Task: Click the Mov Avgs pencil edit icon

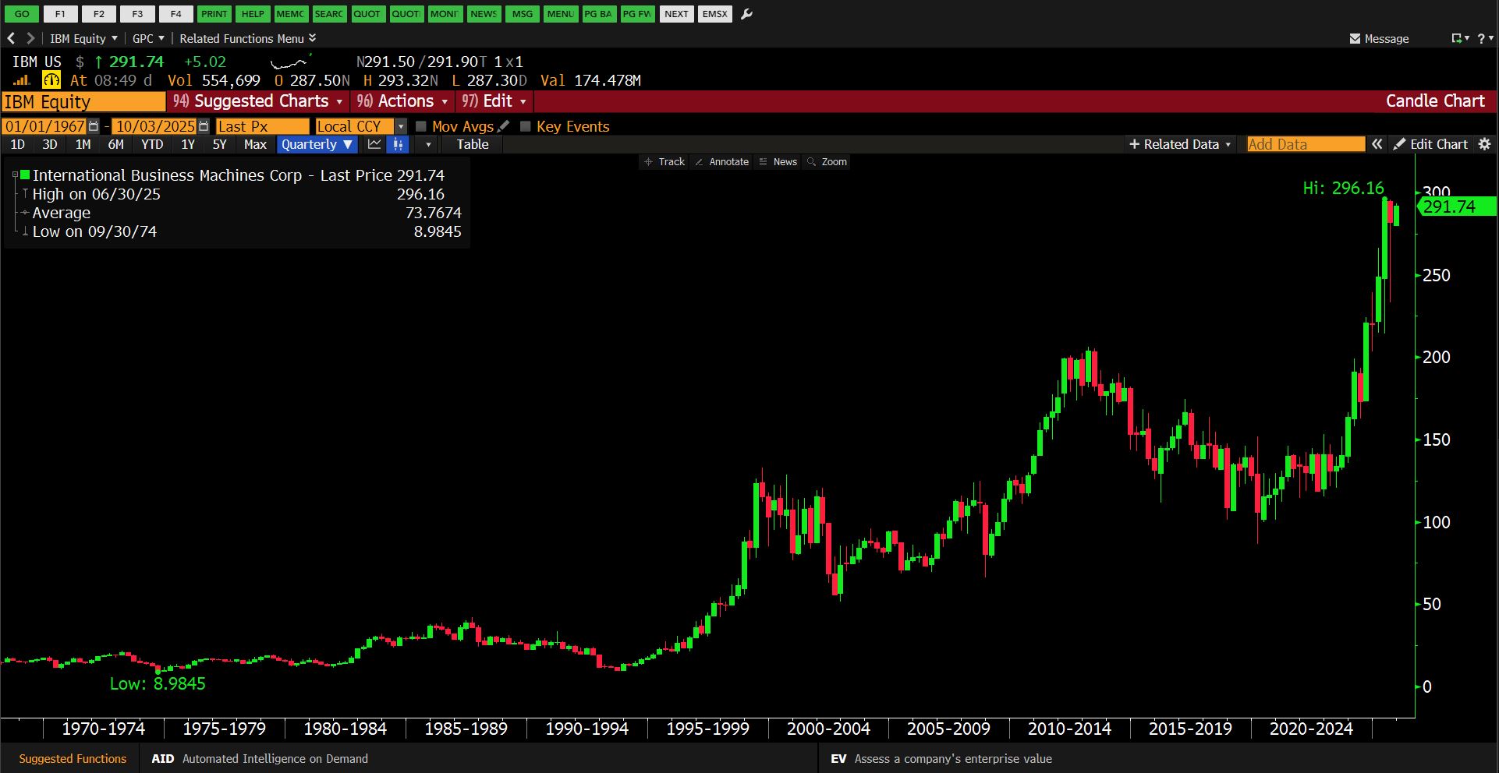Action: point(503,126)
